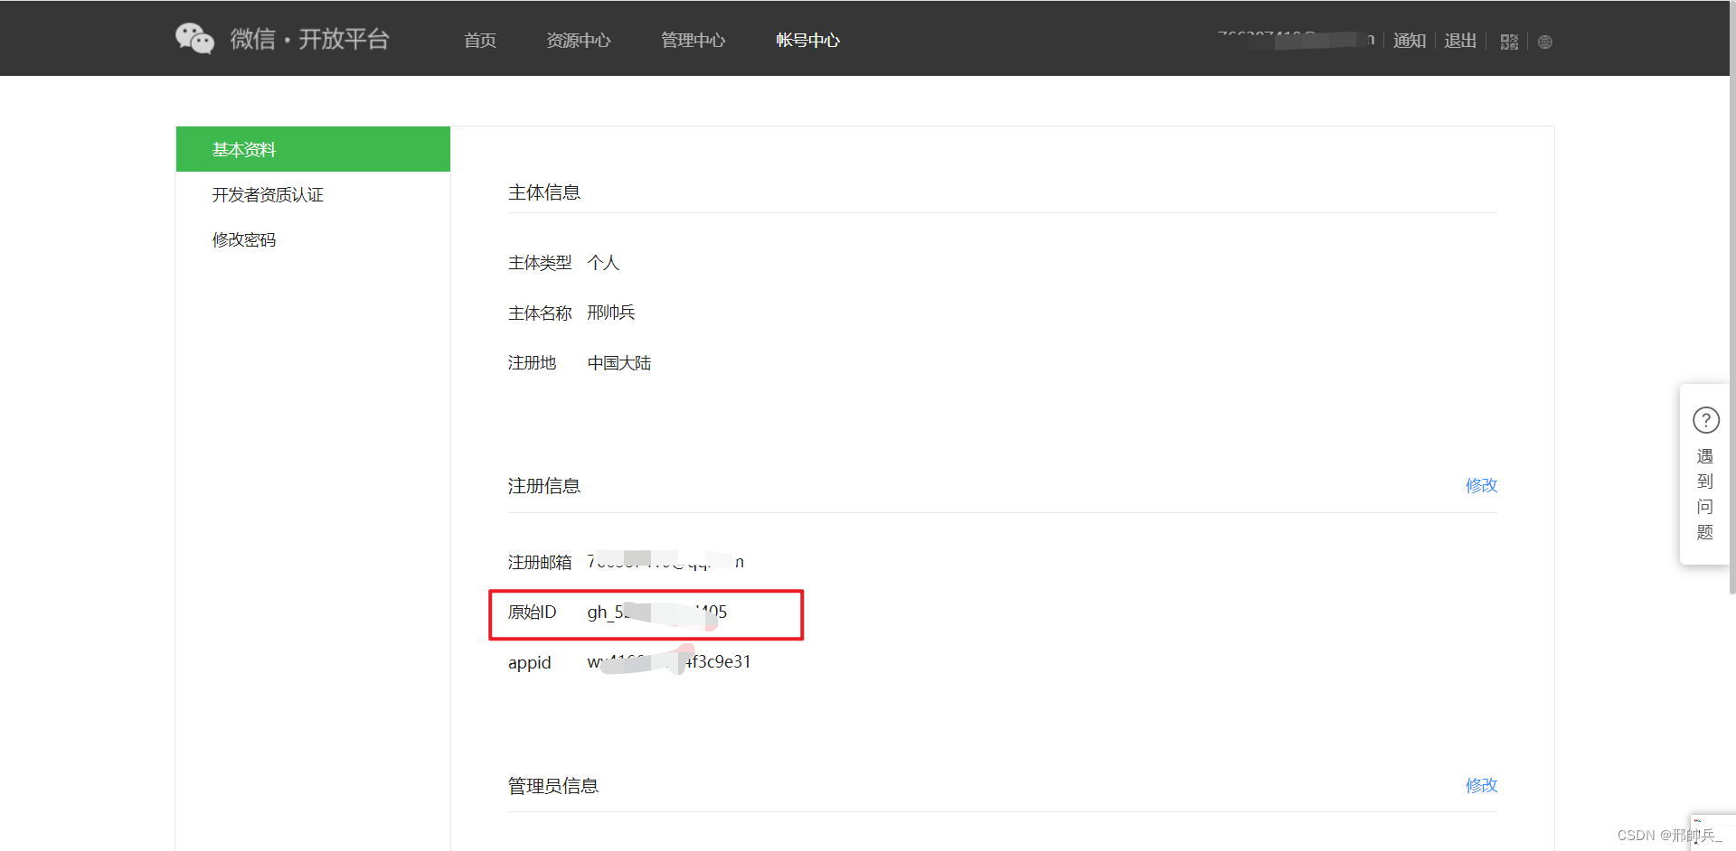Click the page vertical scrollbar
The image size is (1736, 851).
pos(1731,298)
